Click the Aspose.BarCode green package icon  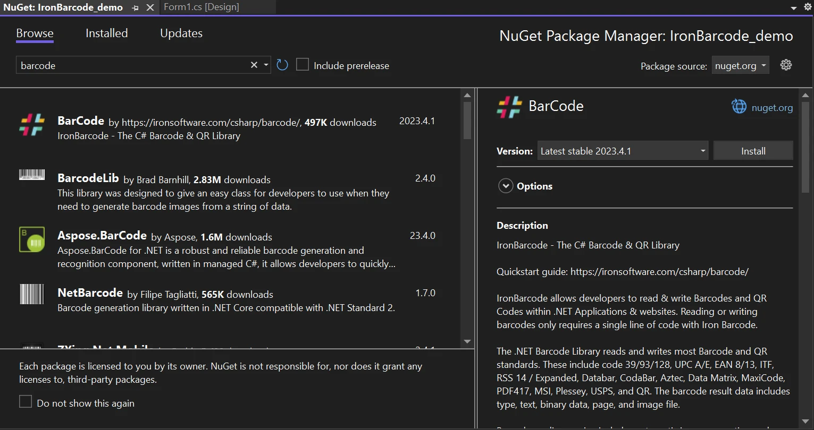[32, 239]
